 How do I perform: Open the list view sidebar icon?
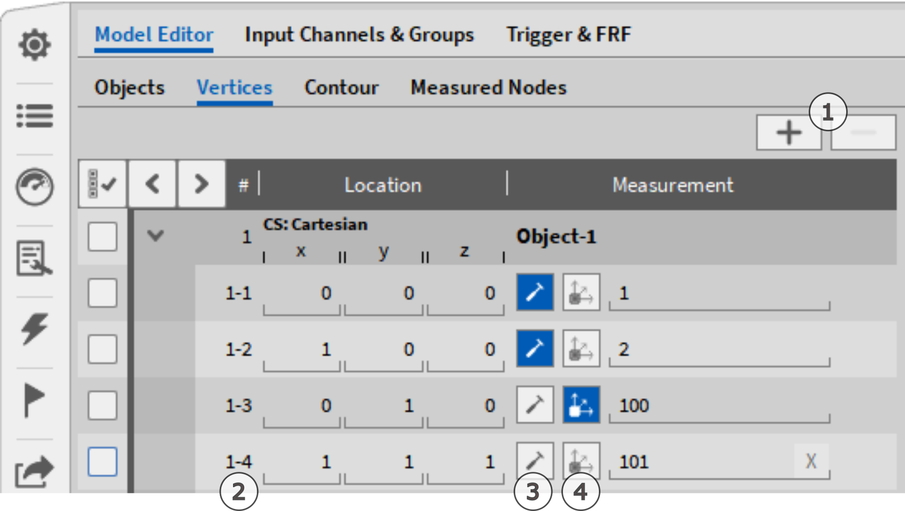tap(34, 116)
